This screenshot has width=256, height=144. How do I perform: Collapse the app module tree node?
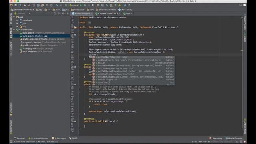coord(14,17)
